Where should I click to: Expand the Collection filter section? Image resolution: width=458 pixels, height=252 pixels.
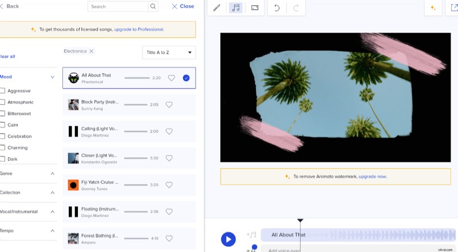pyautogui.click(x=53, y=193)
